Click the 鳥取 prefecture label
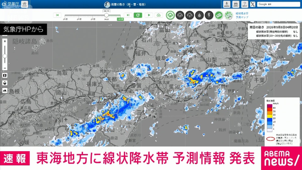The height and width of the screenshot is (170, 302). pyautogui.click(x=62, y=73)
